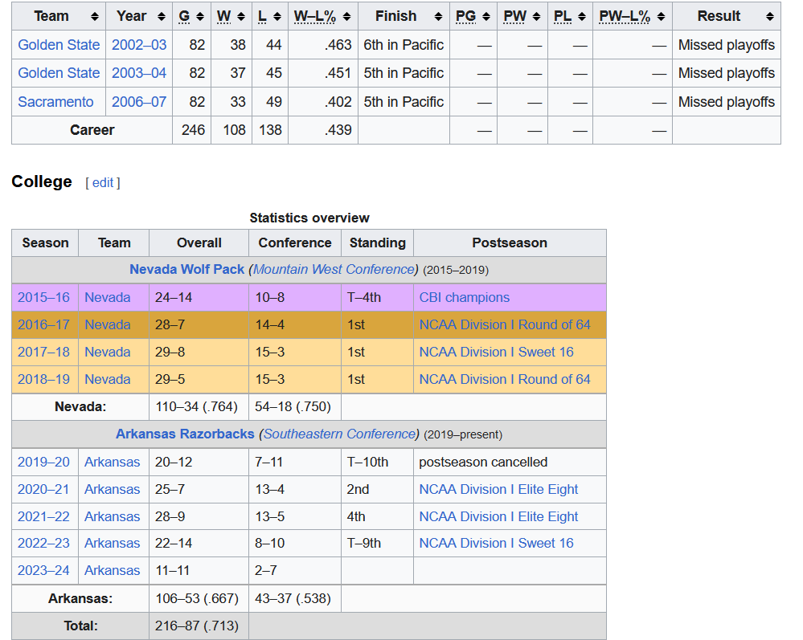Open NCAA Division I Round of 64 for 2018–19

point(505,379)
